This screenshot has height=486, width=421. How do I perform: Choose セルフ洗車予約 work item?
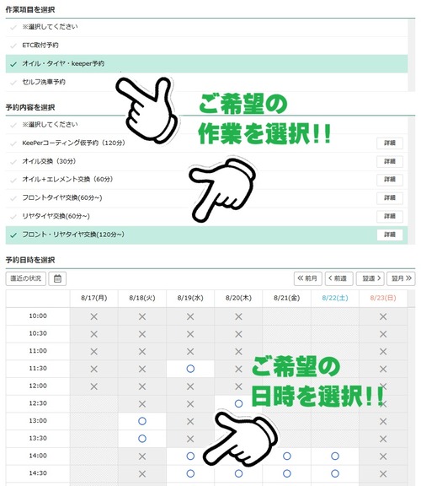(x=206, y=82)
